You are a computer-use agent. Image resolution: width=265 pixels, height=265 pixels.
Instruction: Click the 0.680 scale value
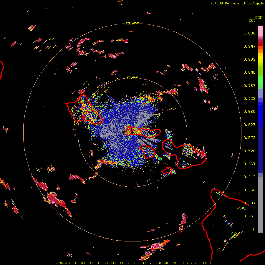click(249, 112)
